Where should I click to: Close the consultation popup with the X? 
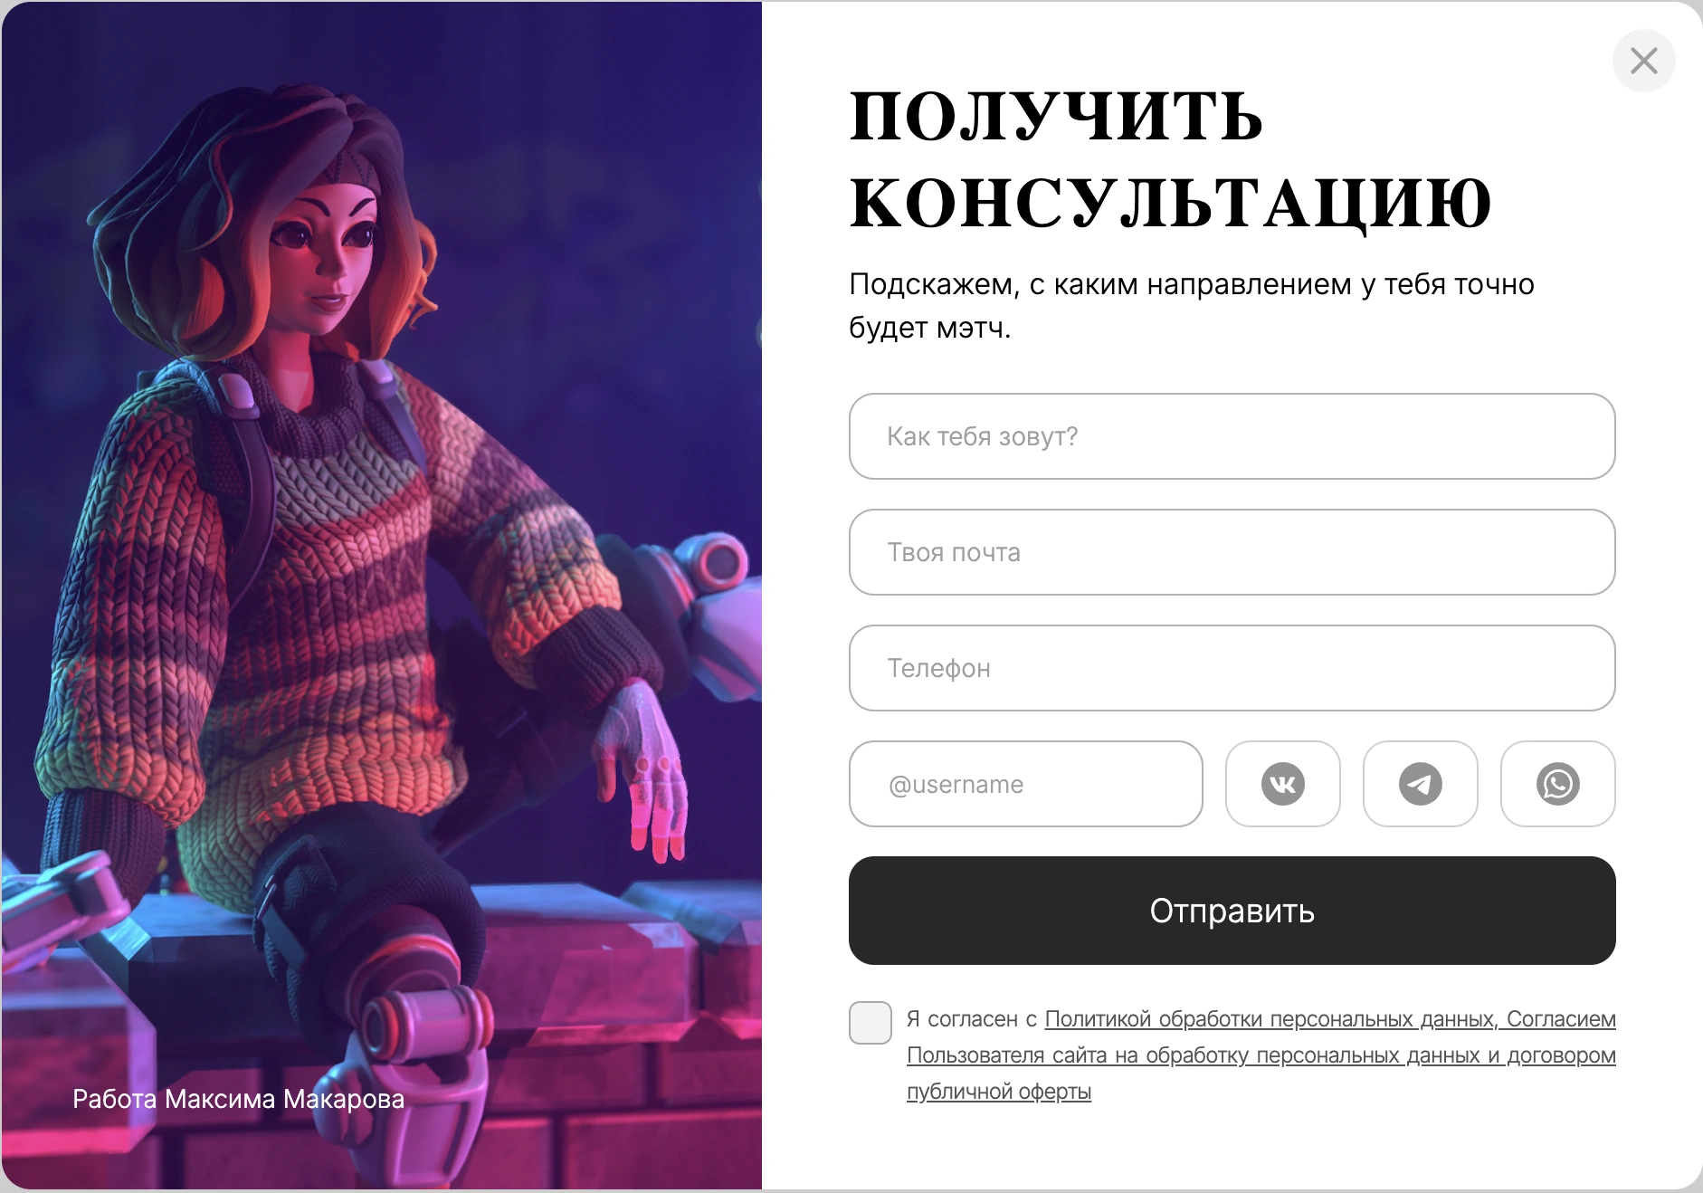(x=1643, y=61)
